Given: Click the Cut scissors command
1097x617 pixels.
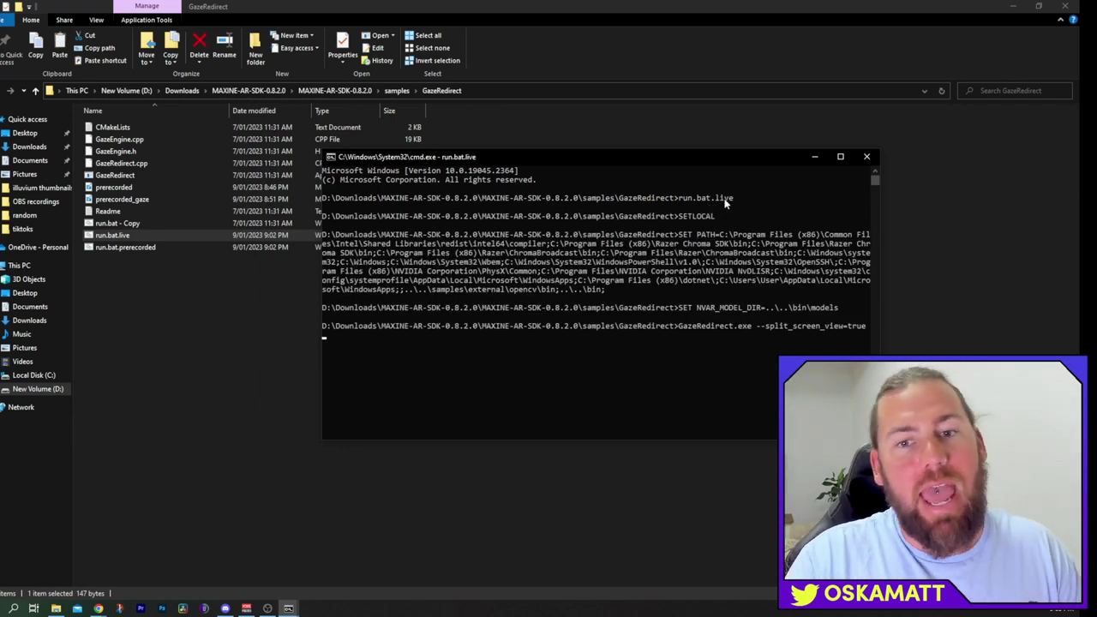Looking at the screenshot, I should [x=85, y=35].
